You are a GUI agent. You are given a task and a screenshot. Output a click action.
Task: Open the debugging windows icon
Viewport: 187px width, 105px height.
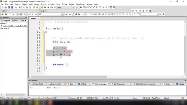point(111,7)
